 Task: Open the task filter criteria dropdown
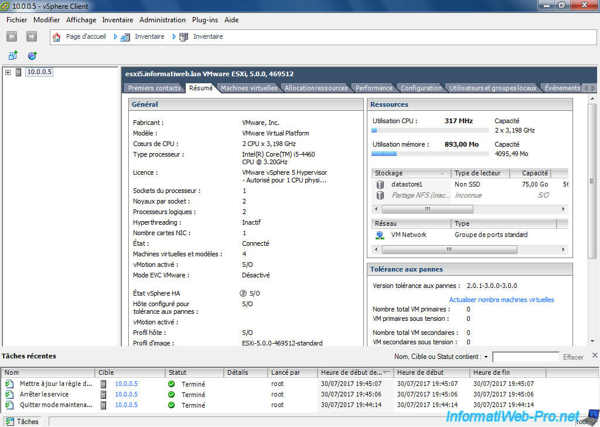486,357
